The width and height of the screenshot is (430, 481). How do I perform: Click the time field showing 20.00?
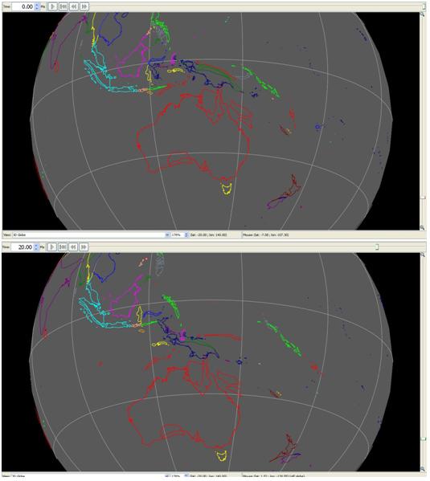pos(23,247)
